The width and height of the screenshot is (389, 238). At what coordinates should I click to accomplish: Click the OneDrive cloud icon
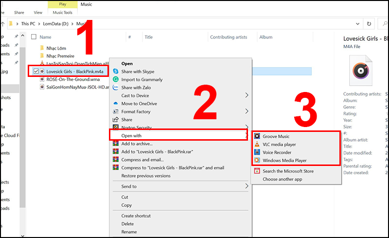116,103
